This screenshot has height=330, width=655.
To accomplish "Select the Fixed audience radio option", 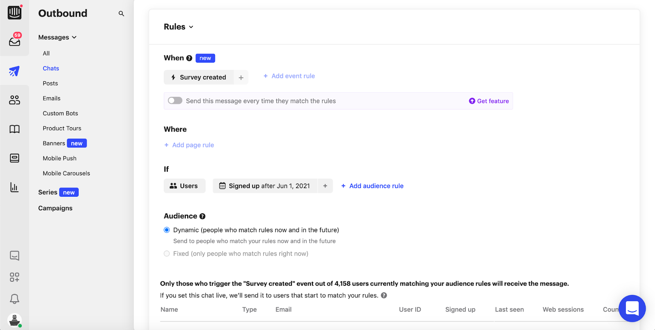I will [167, 254].
